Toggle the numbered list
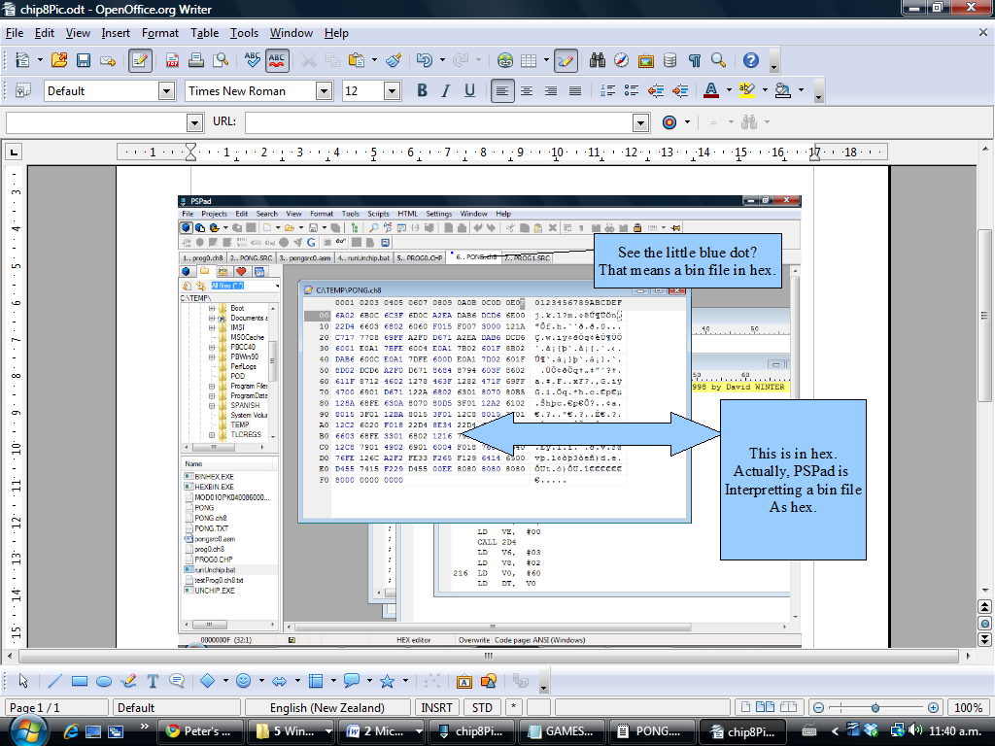This screenshot has width=995, height=746. click(x=607, y=90)
